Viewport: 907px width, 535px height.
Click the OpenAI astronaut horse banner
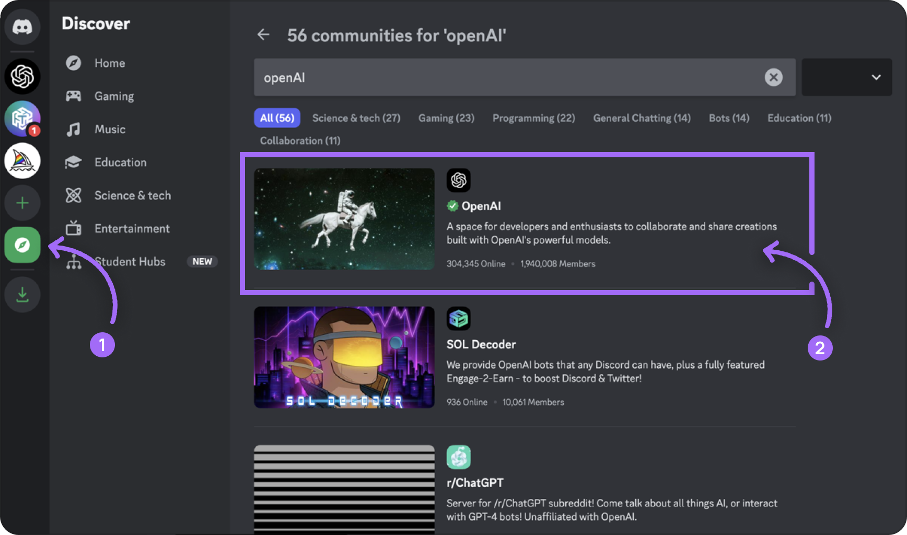(344, 219)
